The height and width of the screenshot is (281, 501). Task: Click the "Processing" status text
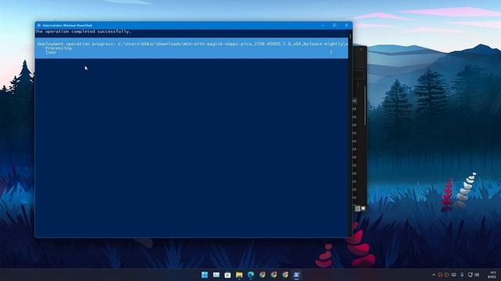[59, 48]
